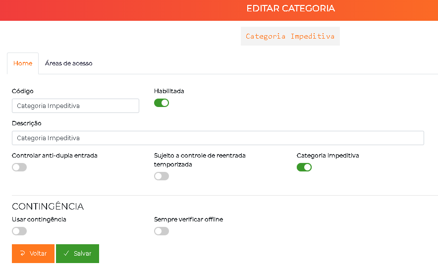The width and height of the screenshot is (438, 269).
Task: Click the Habilitada label text
Action: [169, 91]
